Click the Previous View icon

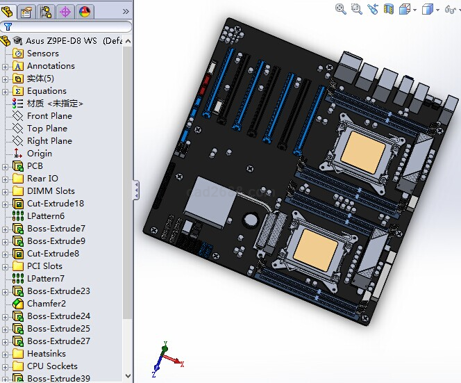(x=373, y=9)
